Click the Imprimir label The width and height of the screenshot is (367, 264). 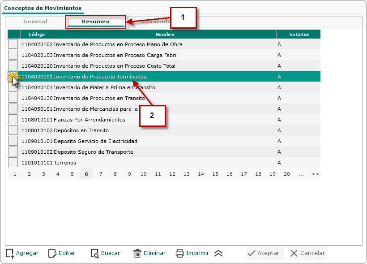[197, 253]
